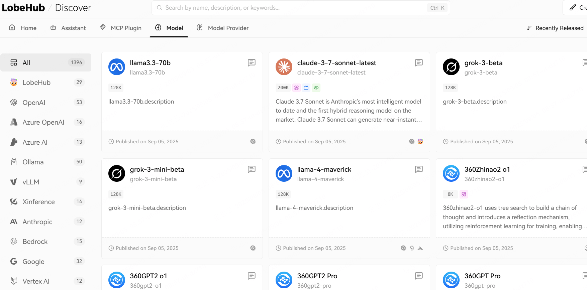Open llama-4-maverick card chat icon
The width and height of the screenshot is (587, 290).
[x=419, y=169]
